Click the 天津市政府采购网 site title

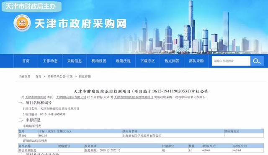coord(80,23)
